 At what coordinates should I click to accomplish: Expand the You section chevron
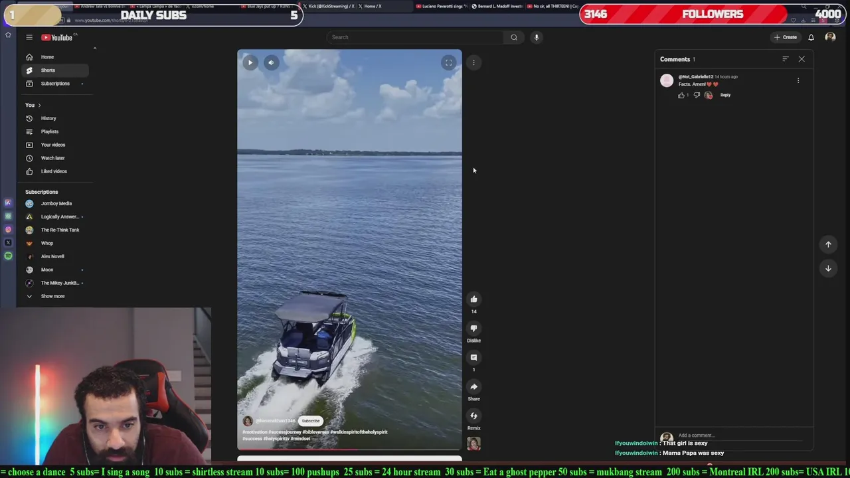[39, 105]
